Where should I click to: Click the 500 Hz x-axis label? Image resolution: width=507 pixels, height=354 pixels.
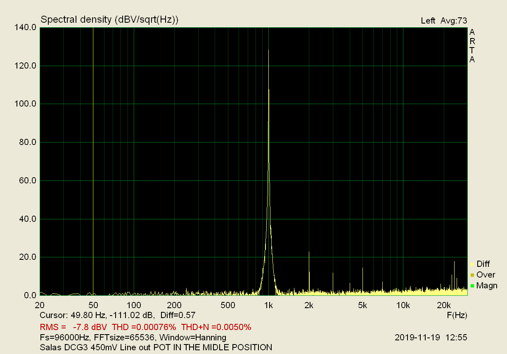point(228,306)
